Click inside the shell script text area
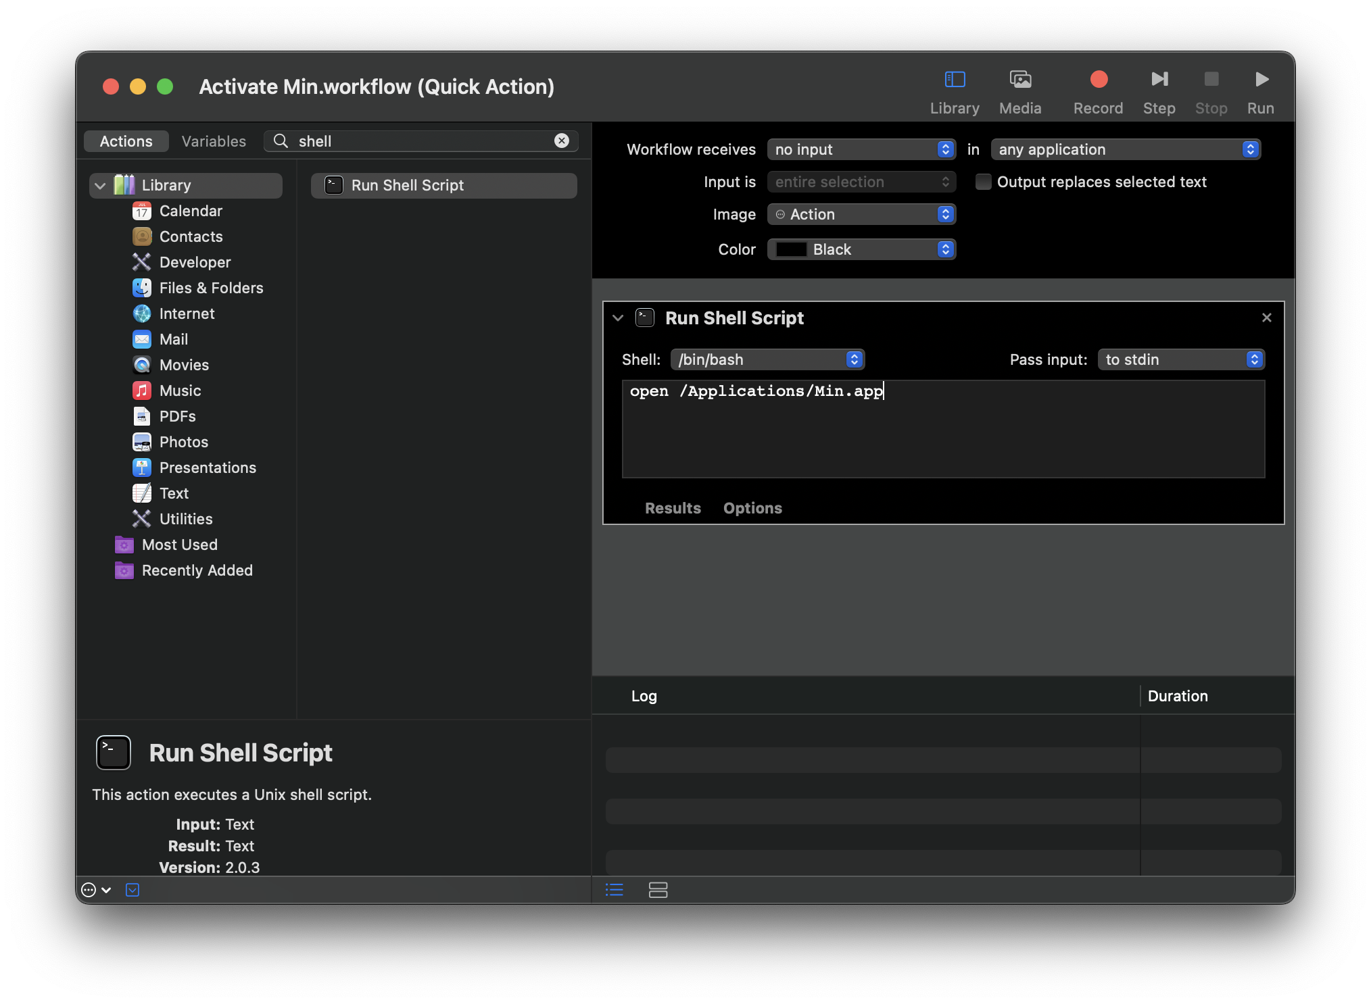 click(x=942, y=432)
